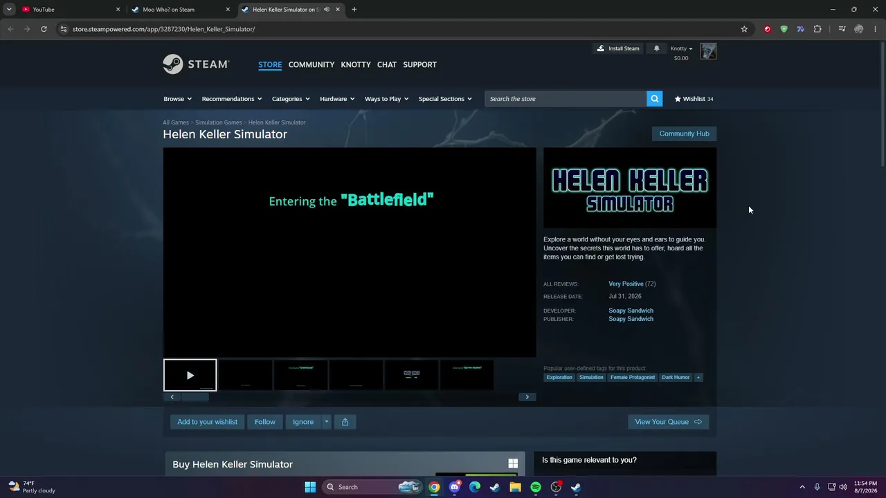Click the Steam logo in the header
The image size is (886, 498).
point(196,64)
